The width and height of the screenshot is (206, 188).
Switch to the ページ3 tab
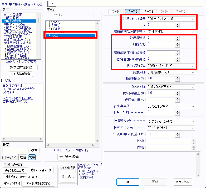(149, 12)
